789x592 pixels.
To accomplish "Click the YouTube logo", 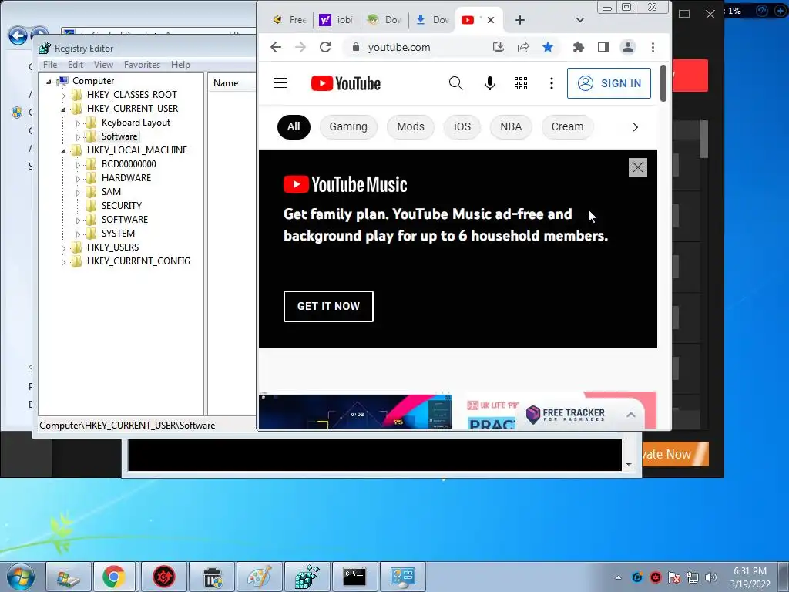I will click(346, 83).
